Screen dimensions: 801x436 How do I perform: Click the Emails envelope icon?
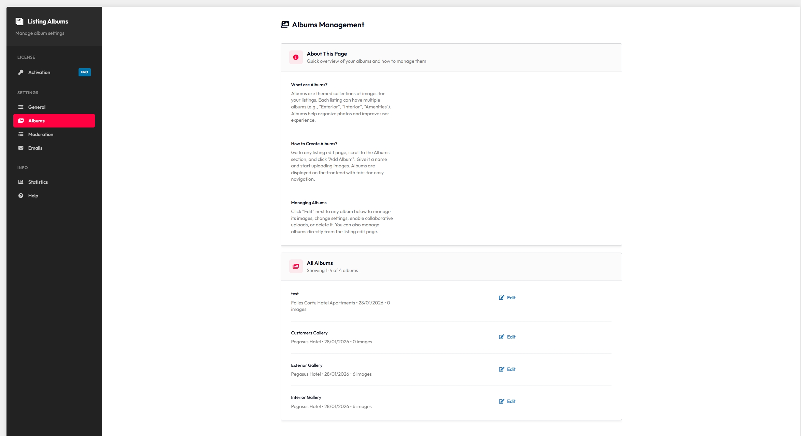pos(20,148)
